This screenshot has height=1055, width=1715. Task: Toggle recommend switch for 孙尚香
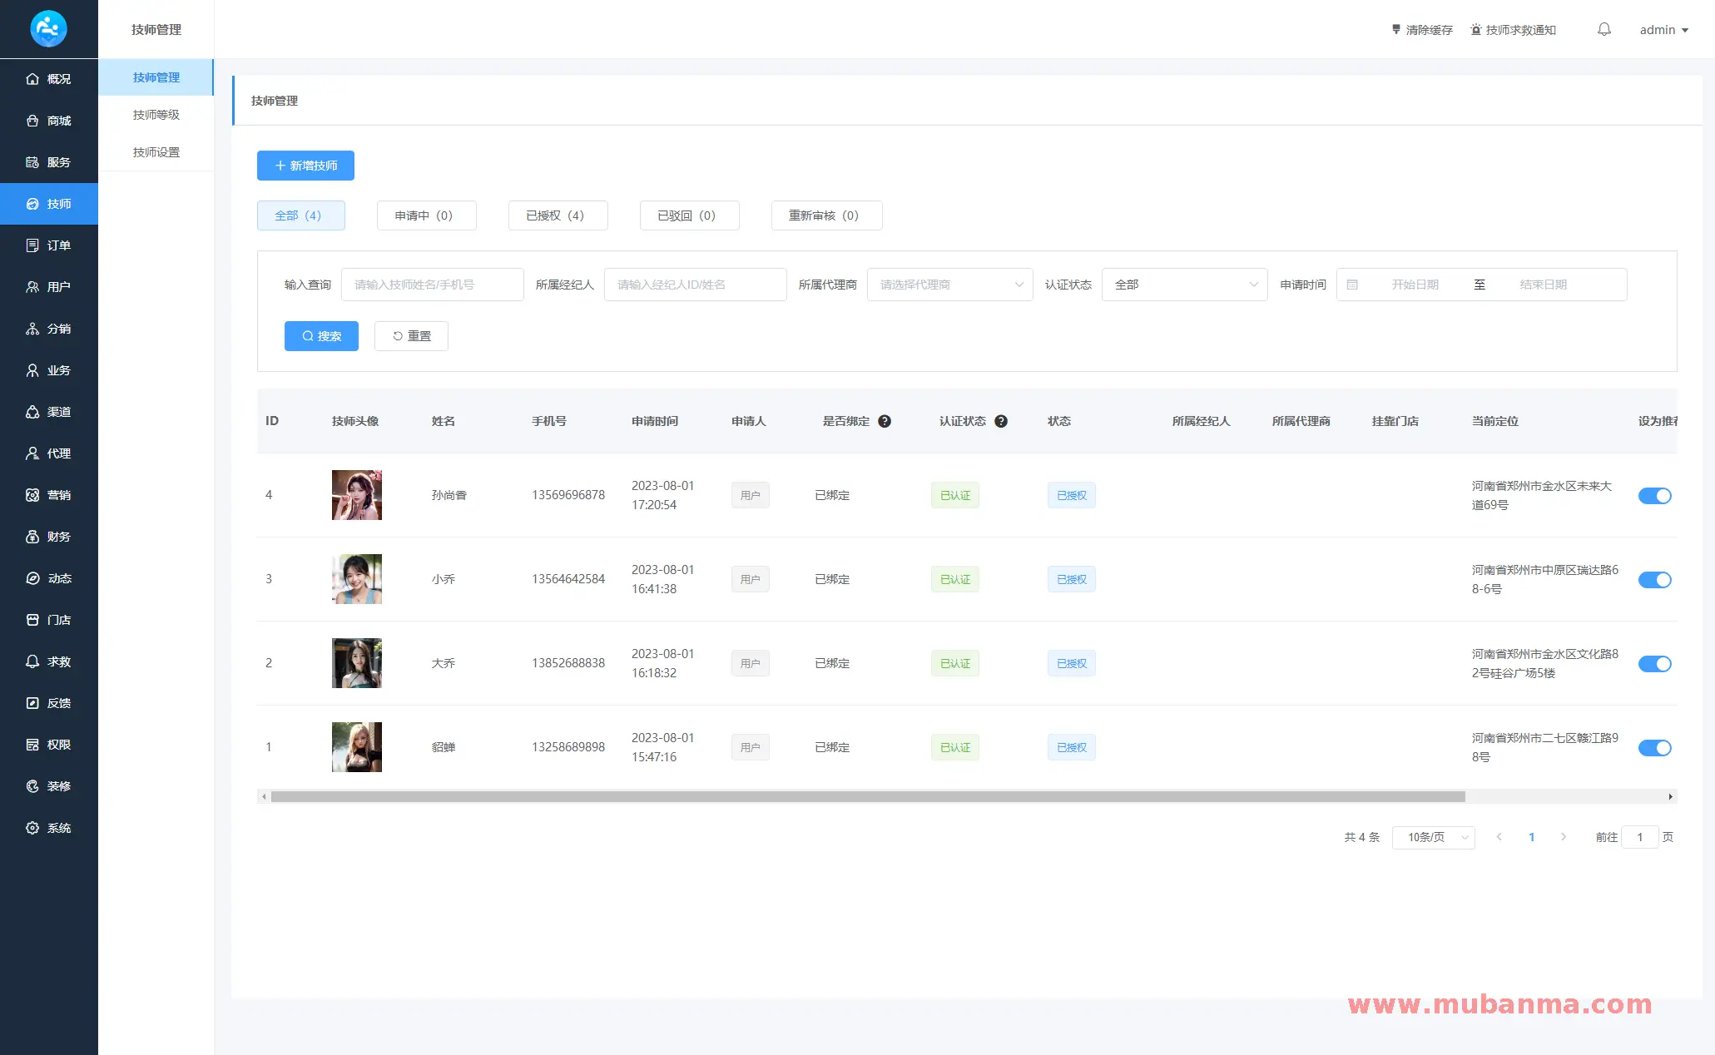(1654, 496)
